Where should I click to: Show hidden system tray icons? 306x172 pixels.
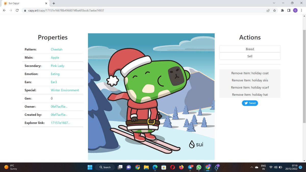[252, 167]
